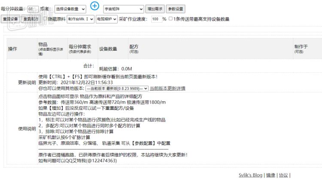Viewport: 322px width, 182px height.
Task: Click the 增加需求 button
Action: click(155, 9)
